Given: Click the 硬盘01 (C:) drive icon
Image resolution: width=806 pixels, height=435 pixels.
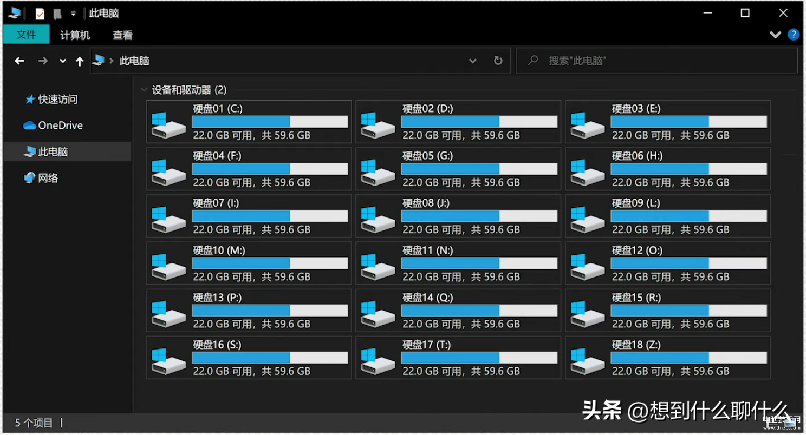Looking at the screenshot, I should pos(168,125).
